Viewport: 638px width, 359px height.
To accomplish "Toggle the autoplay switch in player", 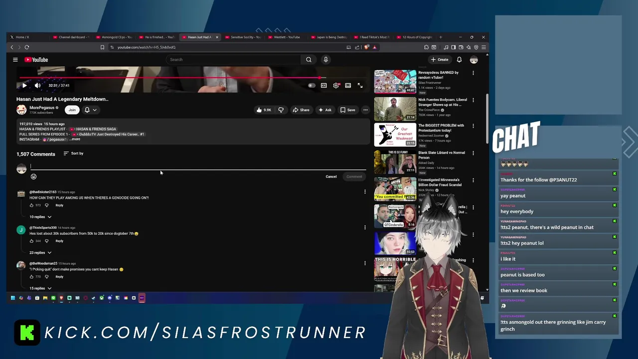I will (312, 86).
